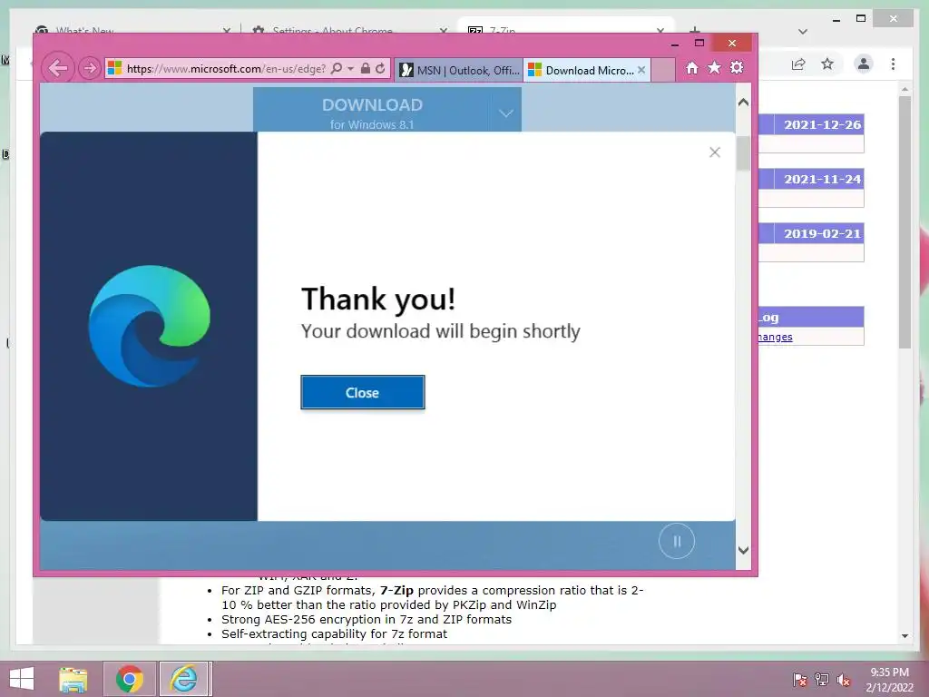This screenshot has width=929, height=697.
Task: Open a new tab in Chrome
Action: (695, 30)
